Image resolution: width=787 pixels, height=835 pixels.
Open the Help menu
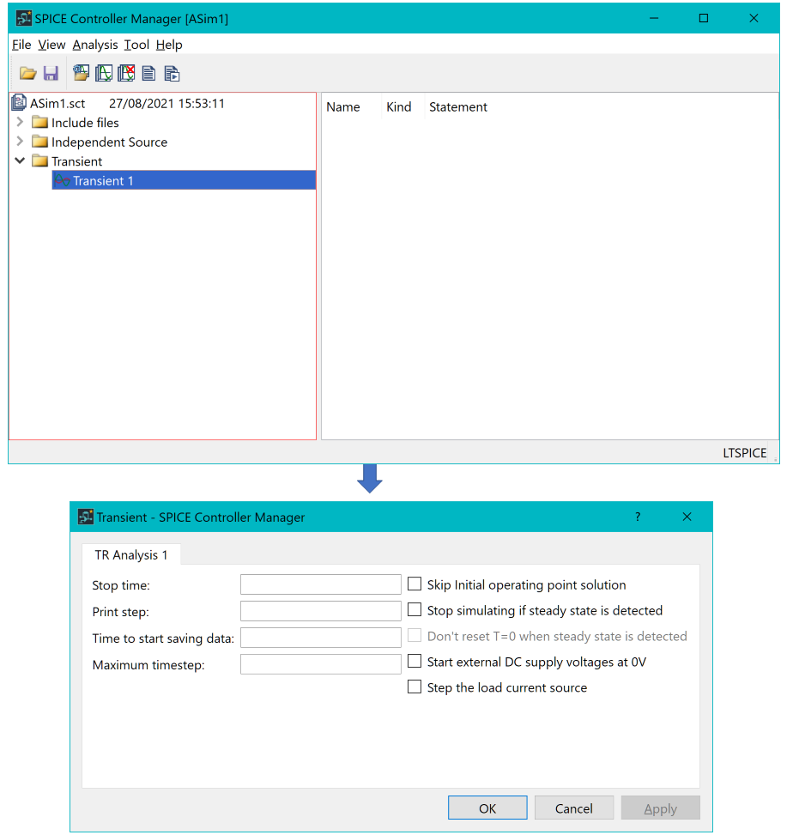pos(169,45)
